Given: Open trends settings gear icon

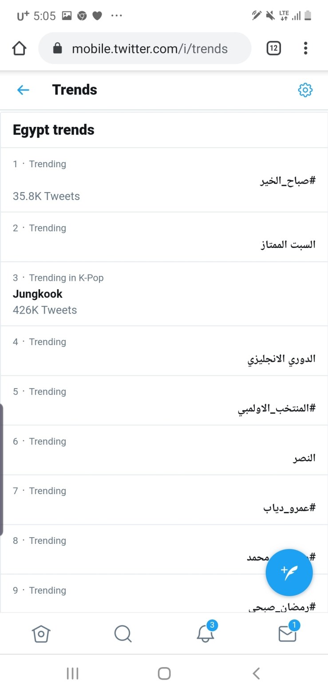Looking at the screenshot, I should [305, 90].
